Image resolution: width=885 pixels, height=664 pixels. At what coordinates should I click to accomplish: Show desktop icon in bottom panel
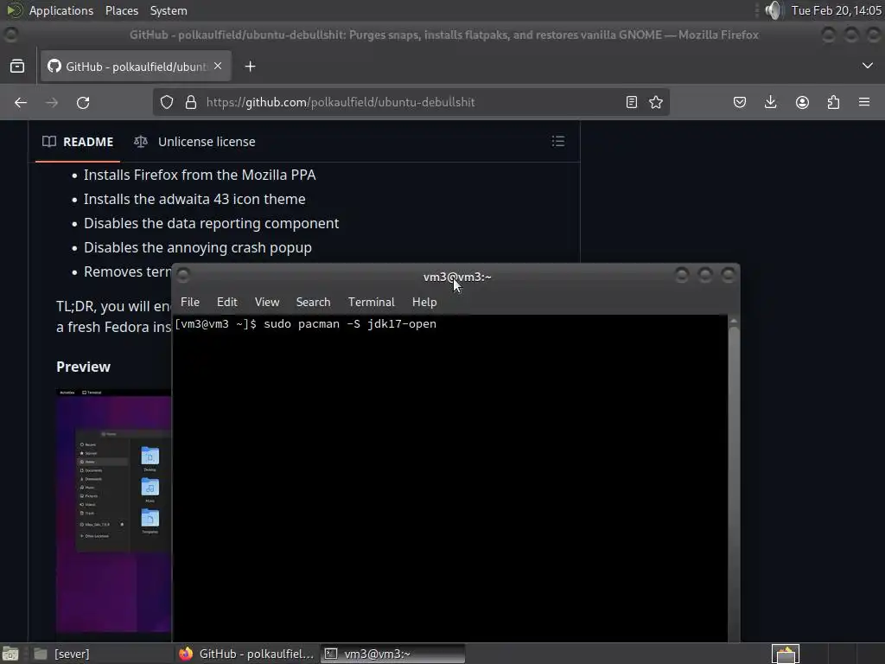tap(10, 654)
